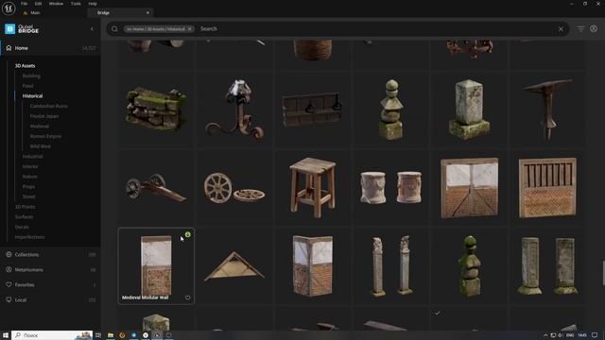Open the Window menu

56,4
